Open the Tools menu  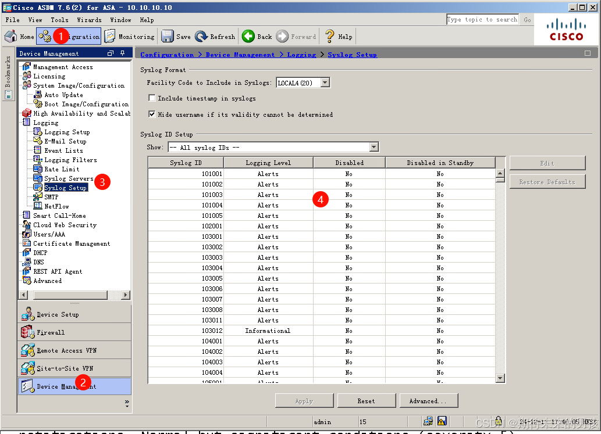pyautogui.click(x=60, y=20)
